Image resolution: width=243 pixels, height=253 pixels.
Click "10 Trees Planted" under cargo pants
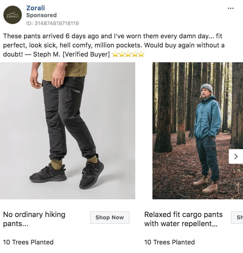pyautogui.click(x=169, y=242)
